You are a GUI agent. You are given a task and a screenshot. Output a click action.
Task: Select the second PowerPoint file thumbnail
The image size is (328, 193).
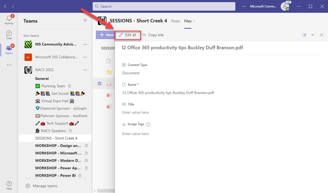point(109,106)
